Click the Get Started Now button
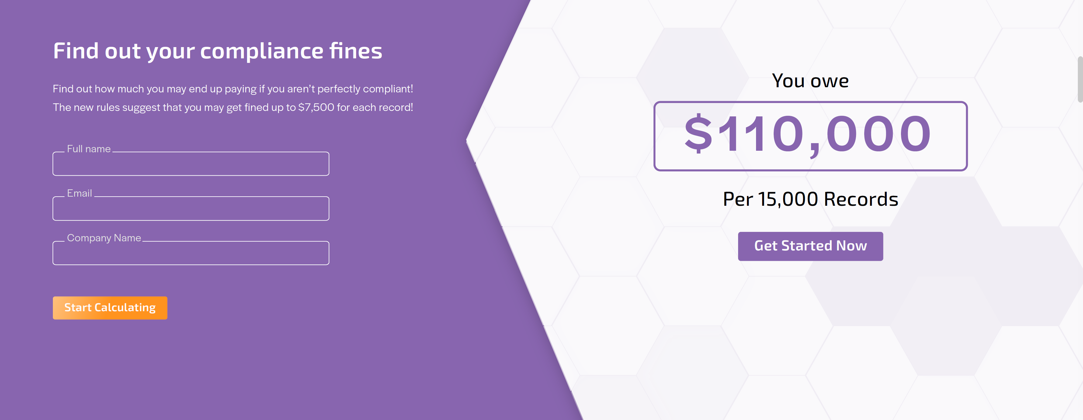This screenshot has width=1083, height=420. point(810,246)
